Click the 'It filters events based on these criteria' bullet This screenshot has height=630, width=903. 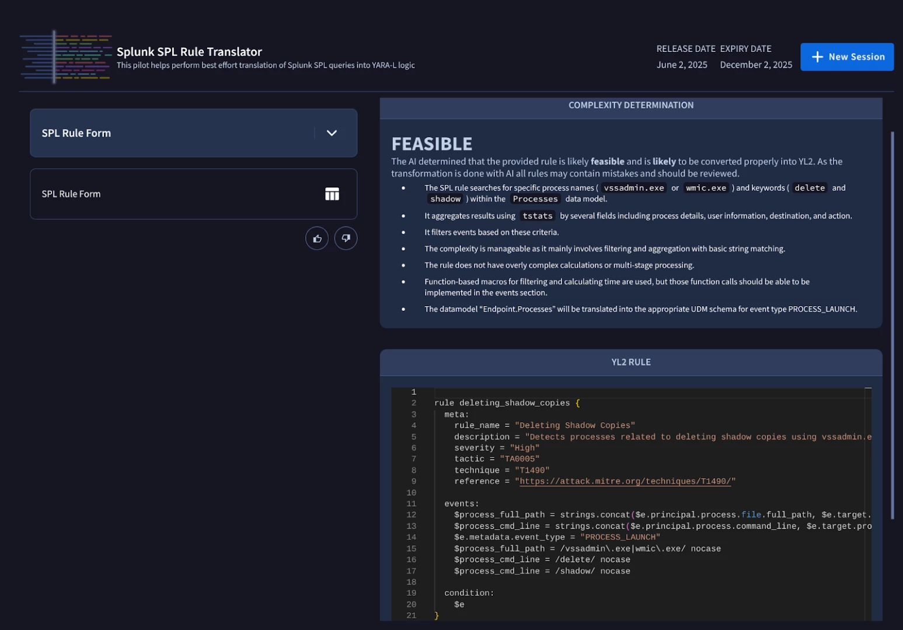(491, 232)
